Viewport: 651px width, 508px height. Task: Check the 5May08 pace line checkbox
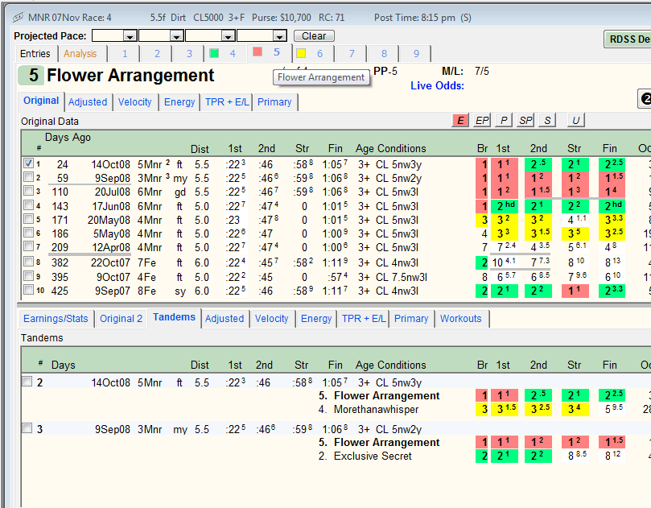click(28, 233)
